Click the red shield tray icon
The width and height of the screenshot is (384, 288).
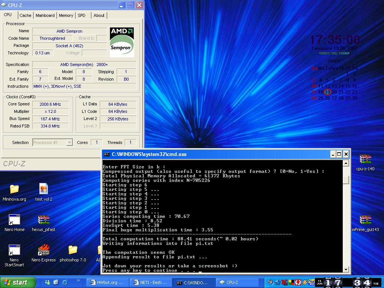[x=298, y=282]
